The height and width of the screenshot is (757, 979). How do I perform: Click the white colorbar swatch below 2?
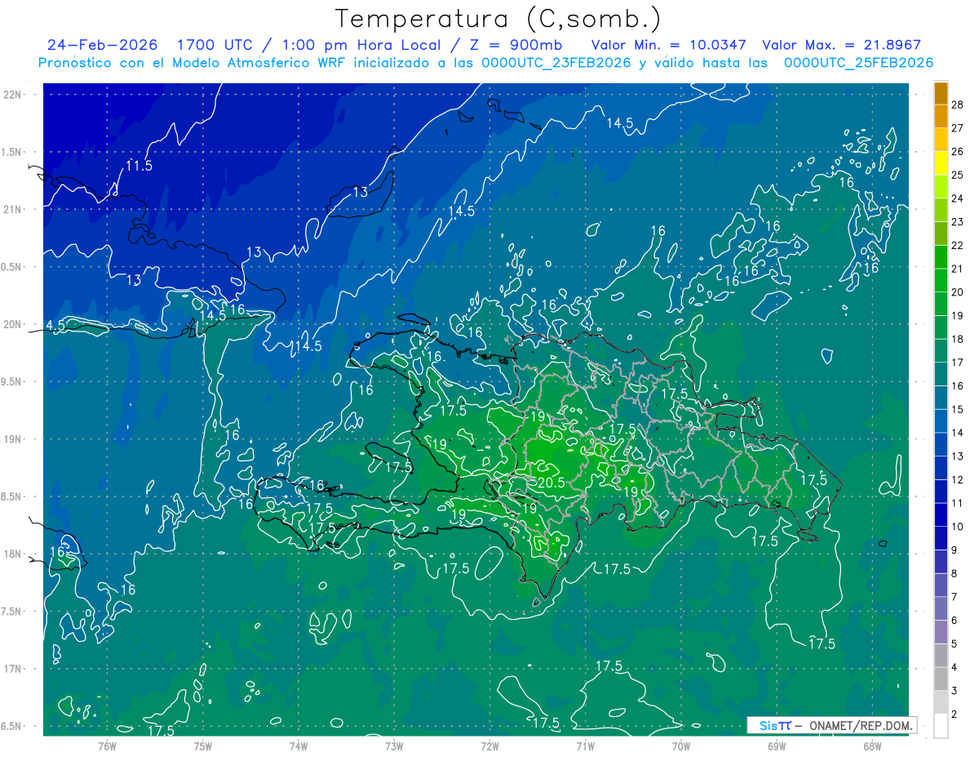(941, 726)
